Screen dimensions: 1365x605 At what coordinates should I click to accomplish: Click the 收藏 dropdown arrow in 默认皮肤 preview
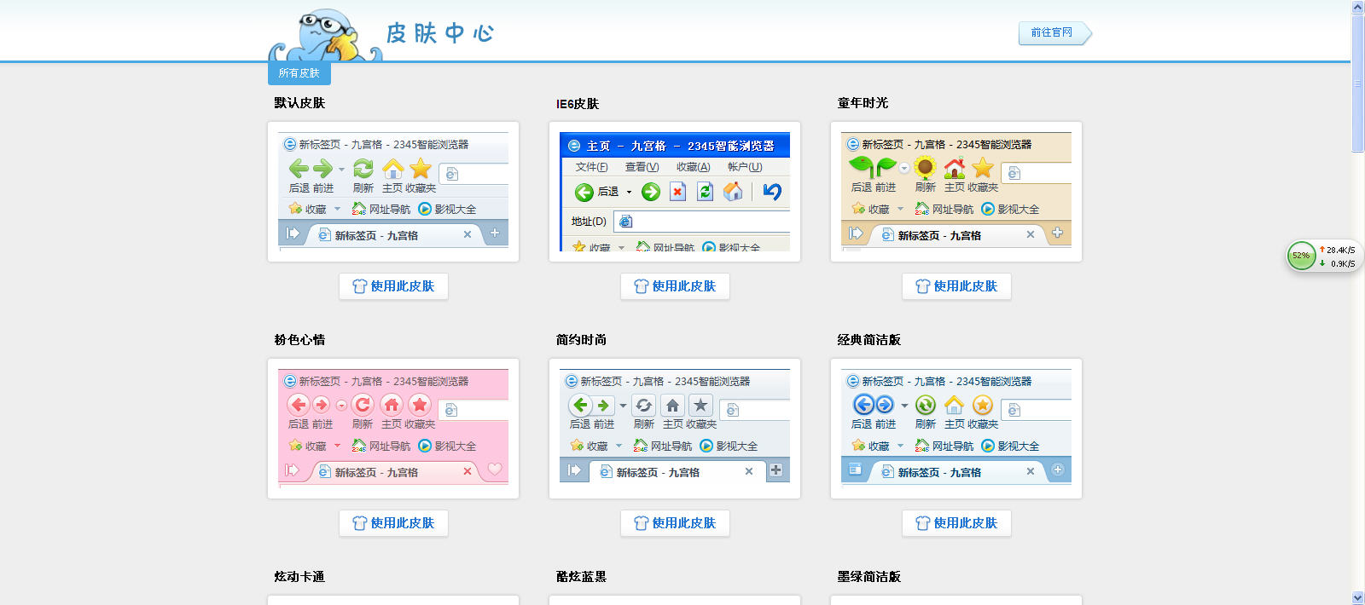click(x=337, y=209)
